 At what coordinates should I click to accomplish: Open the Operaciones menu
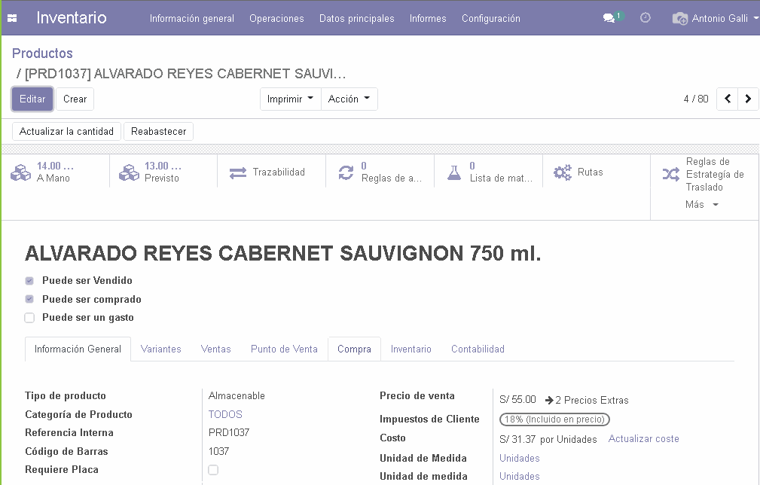click(x=276, y=18)
